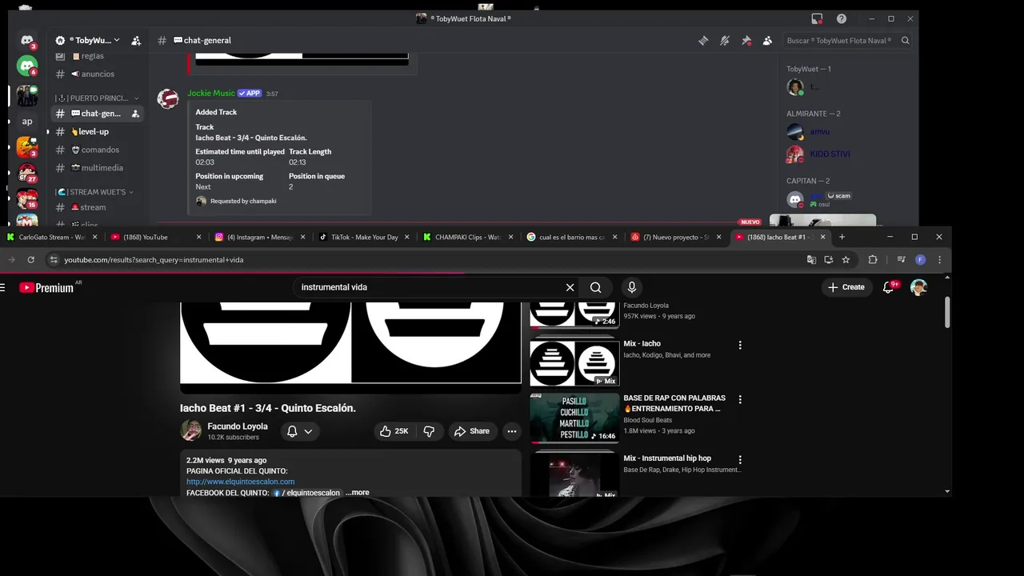Open the anuncios channel

[96, 74]
